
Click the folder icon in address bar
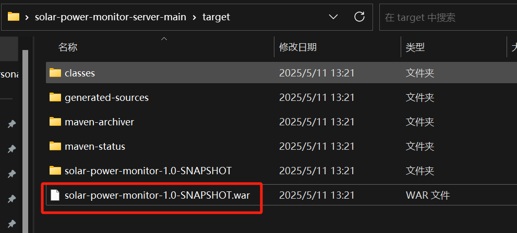tap(13, 17)
